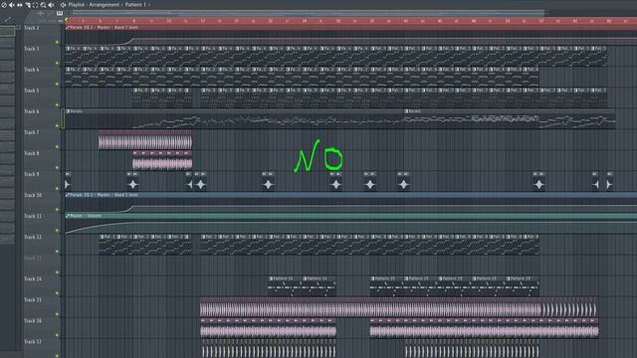Toggle mute dot for Track 5
The image size is (637, 358).
(x=58, y=104)
